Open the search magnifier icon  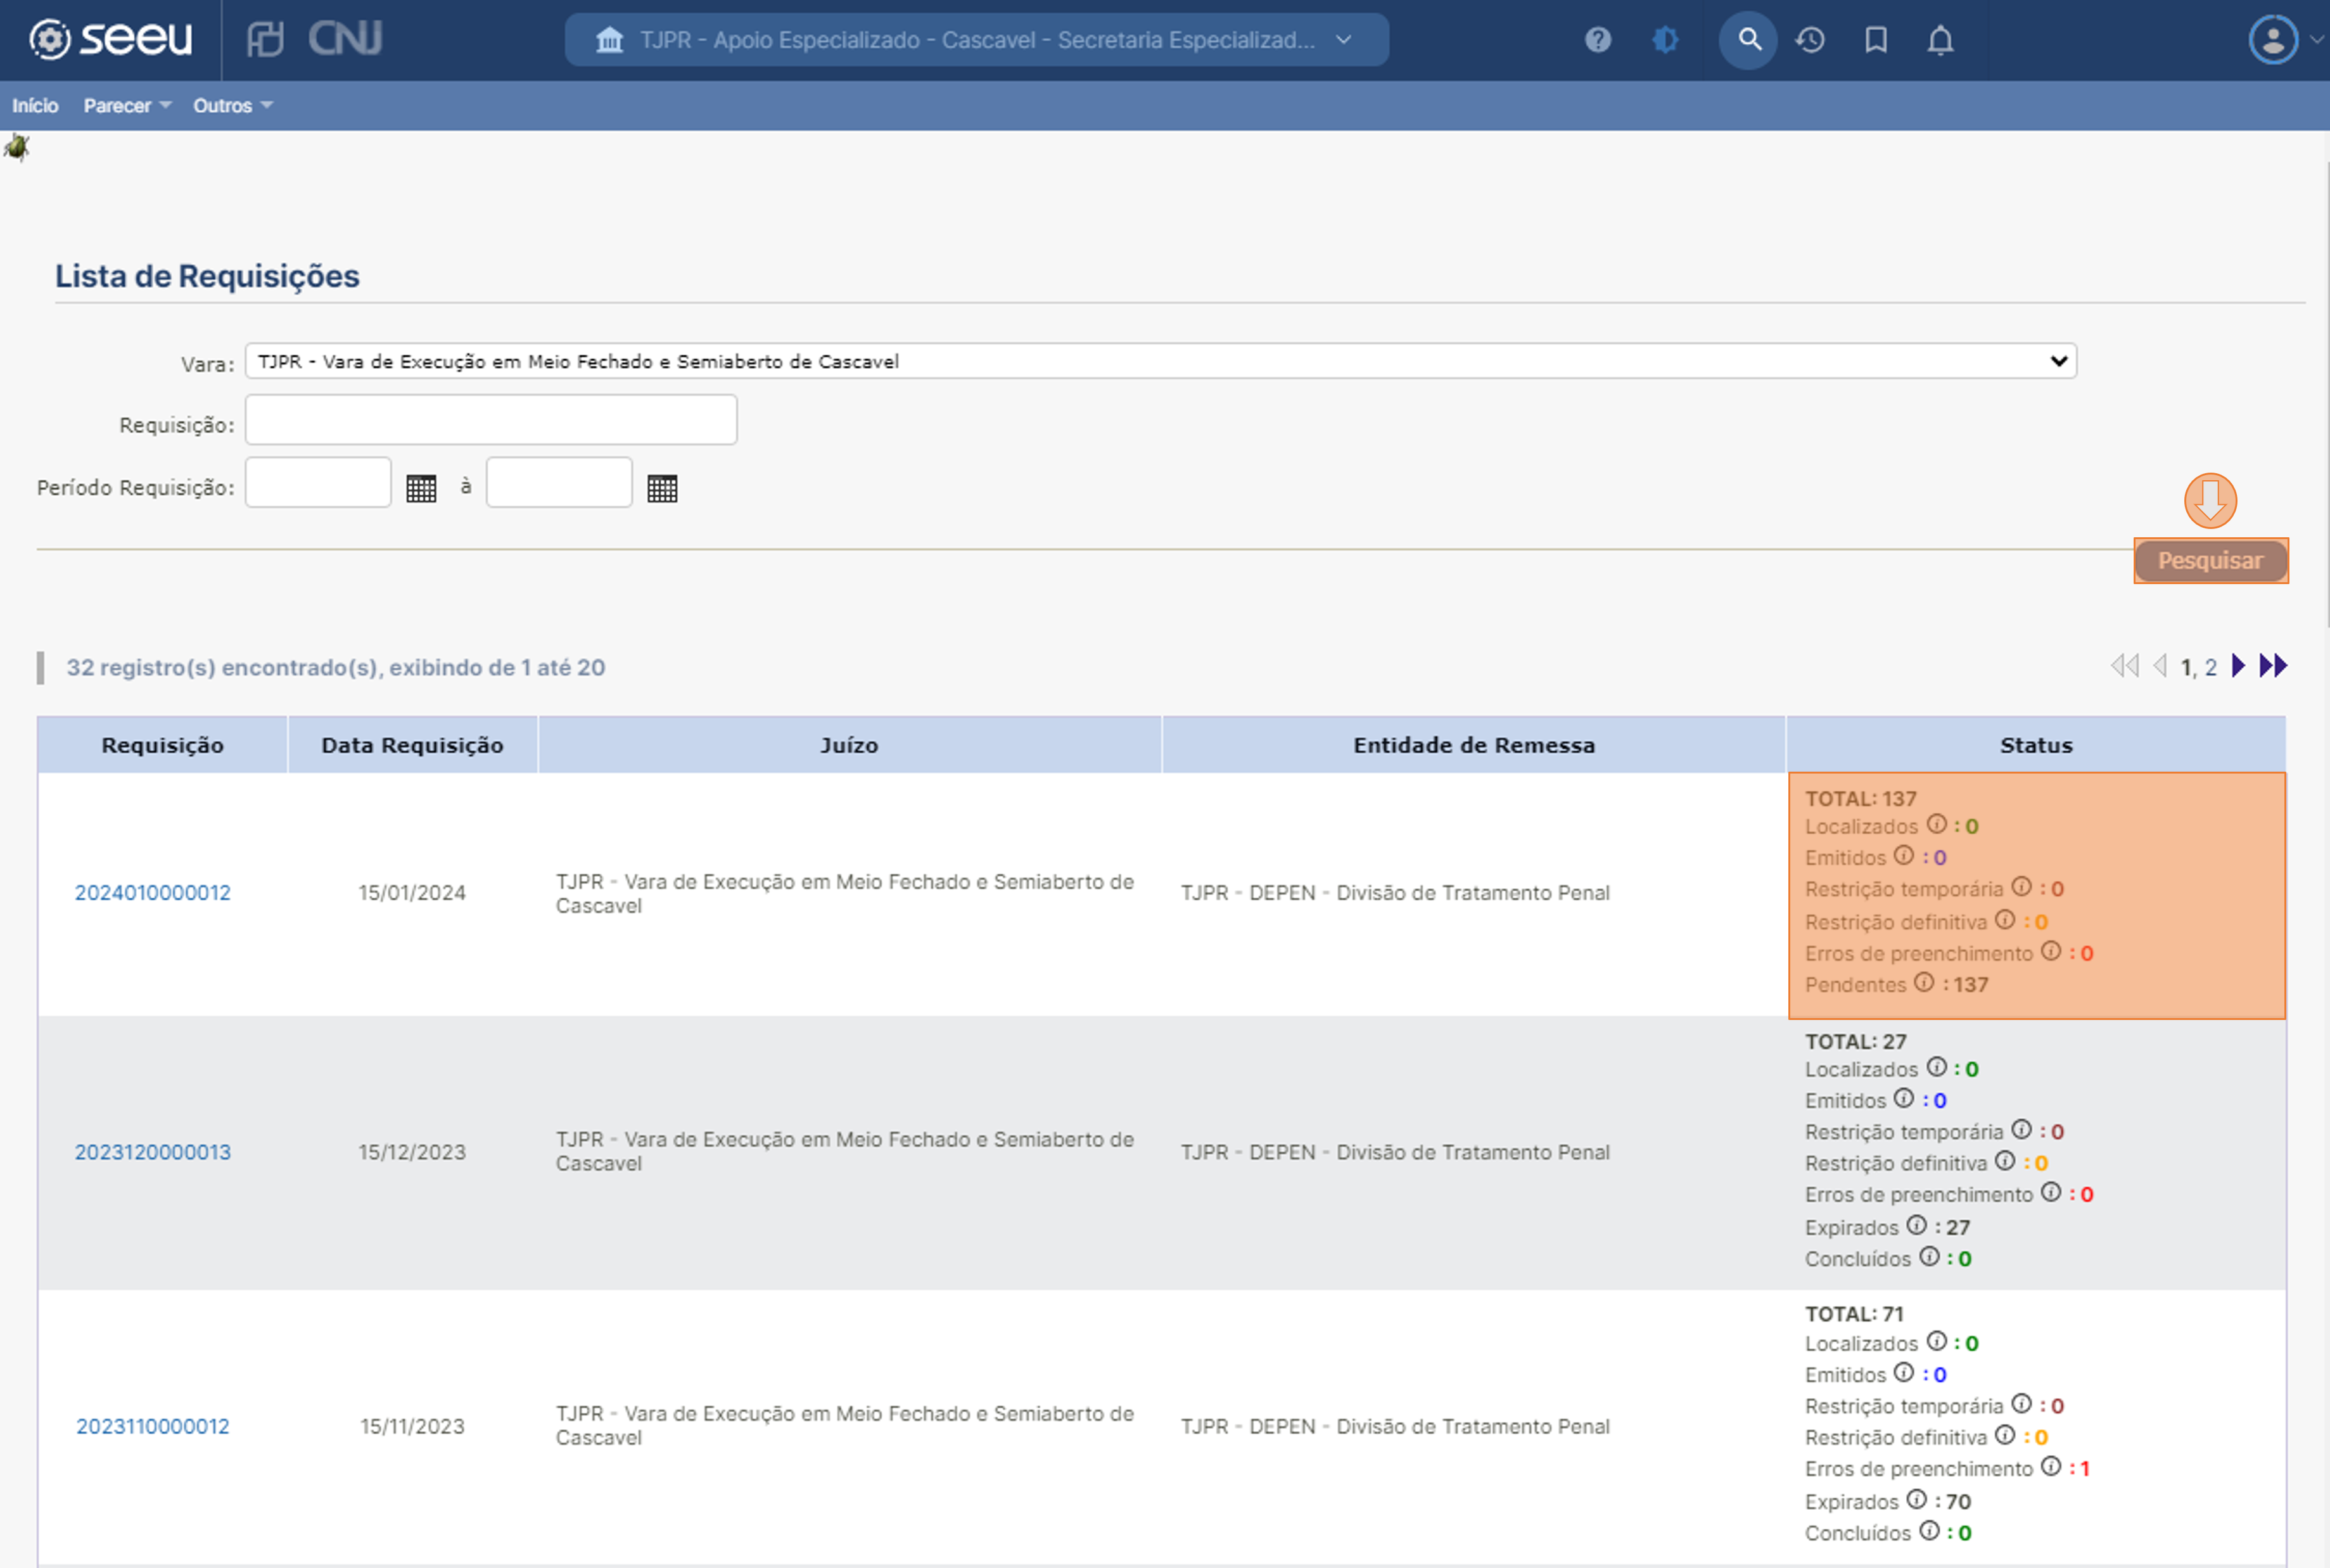pos(1748,40)
